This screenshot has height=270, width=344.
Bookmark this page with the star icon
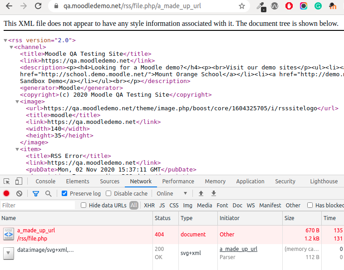pos(242,6)
